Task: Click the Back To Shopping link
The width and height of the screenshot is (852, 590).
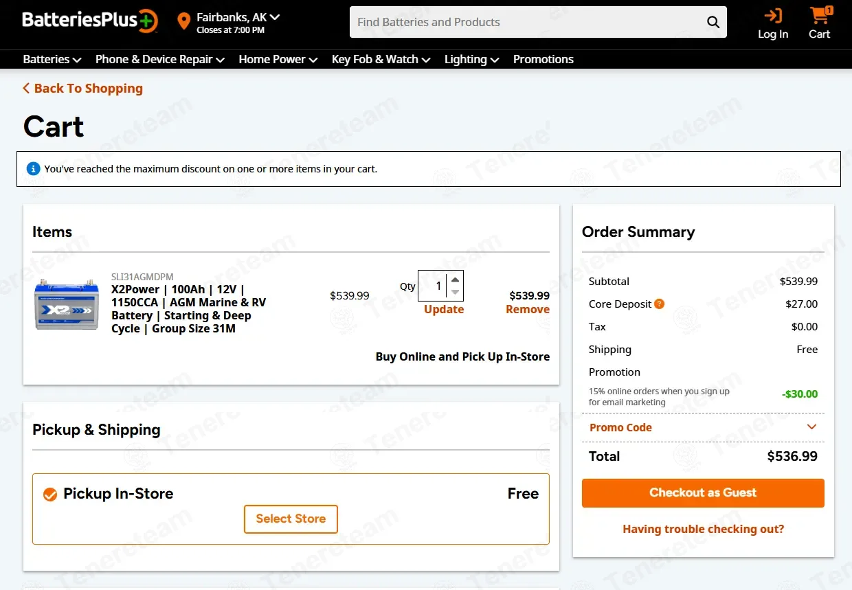Action: click(89, 88)
